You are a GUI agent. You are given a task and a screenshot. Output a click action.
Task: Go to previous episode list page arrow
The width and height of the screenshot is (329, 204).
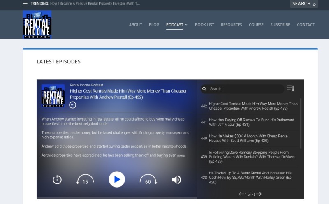coord(241,194)
